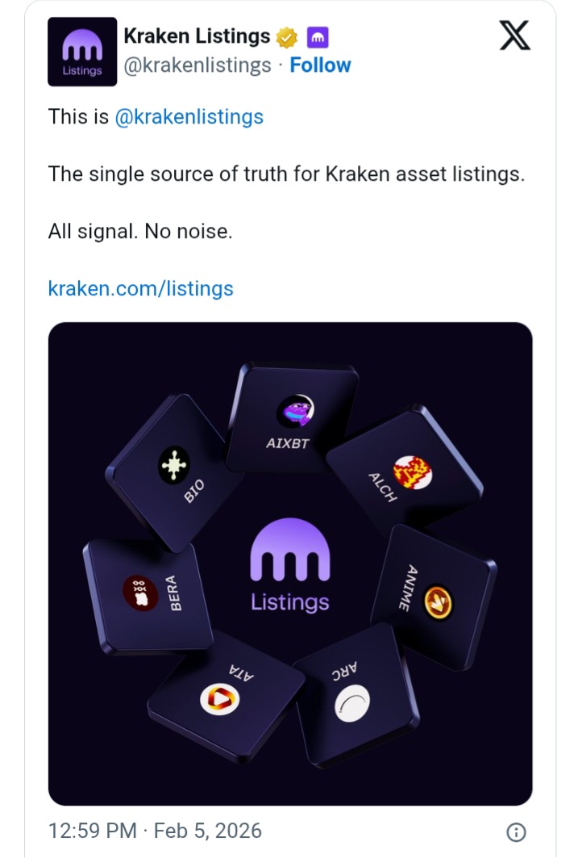
Task: Click the @krakenlistings mention in the tweet
Action: point(190,116)
